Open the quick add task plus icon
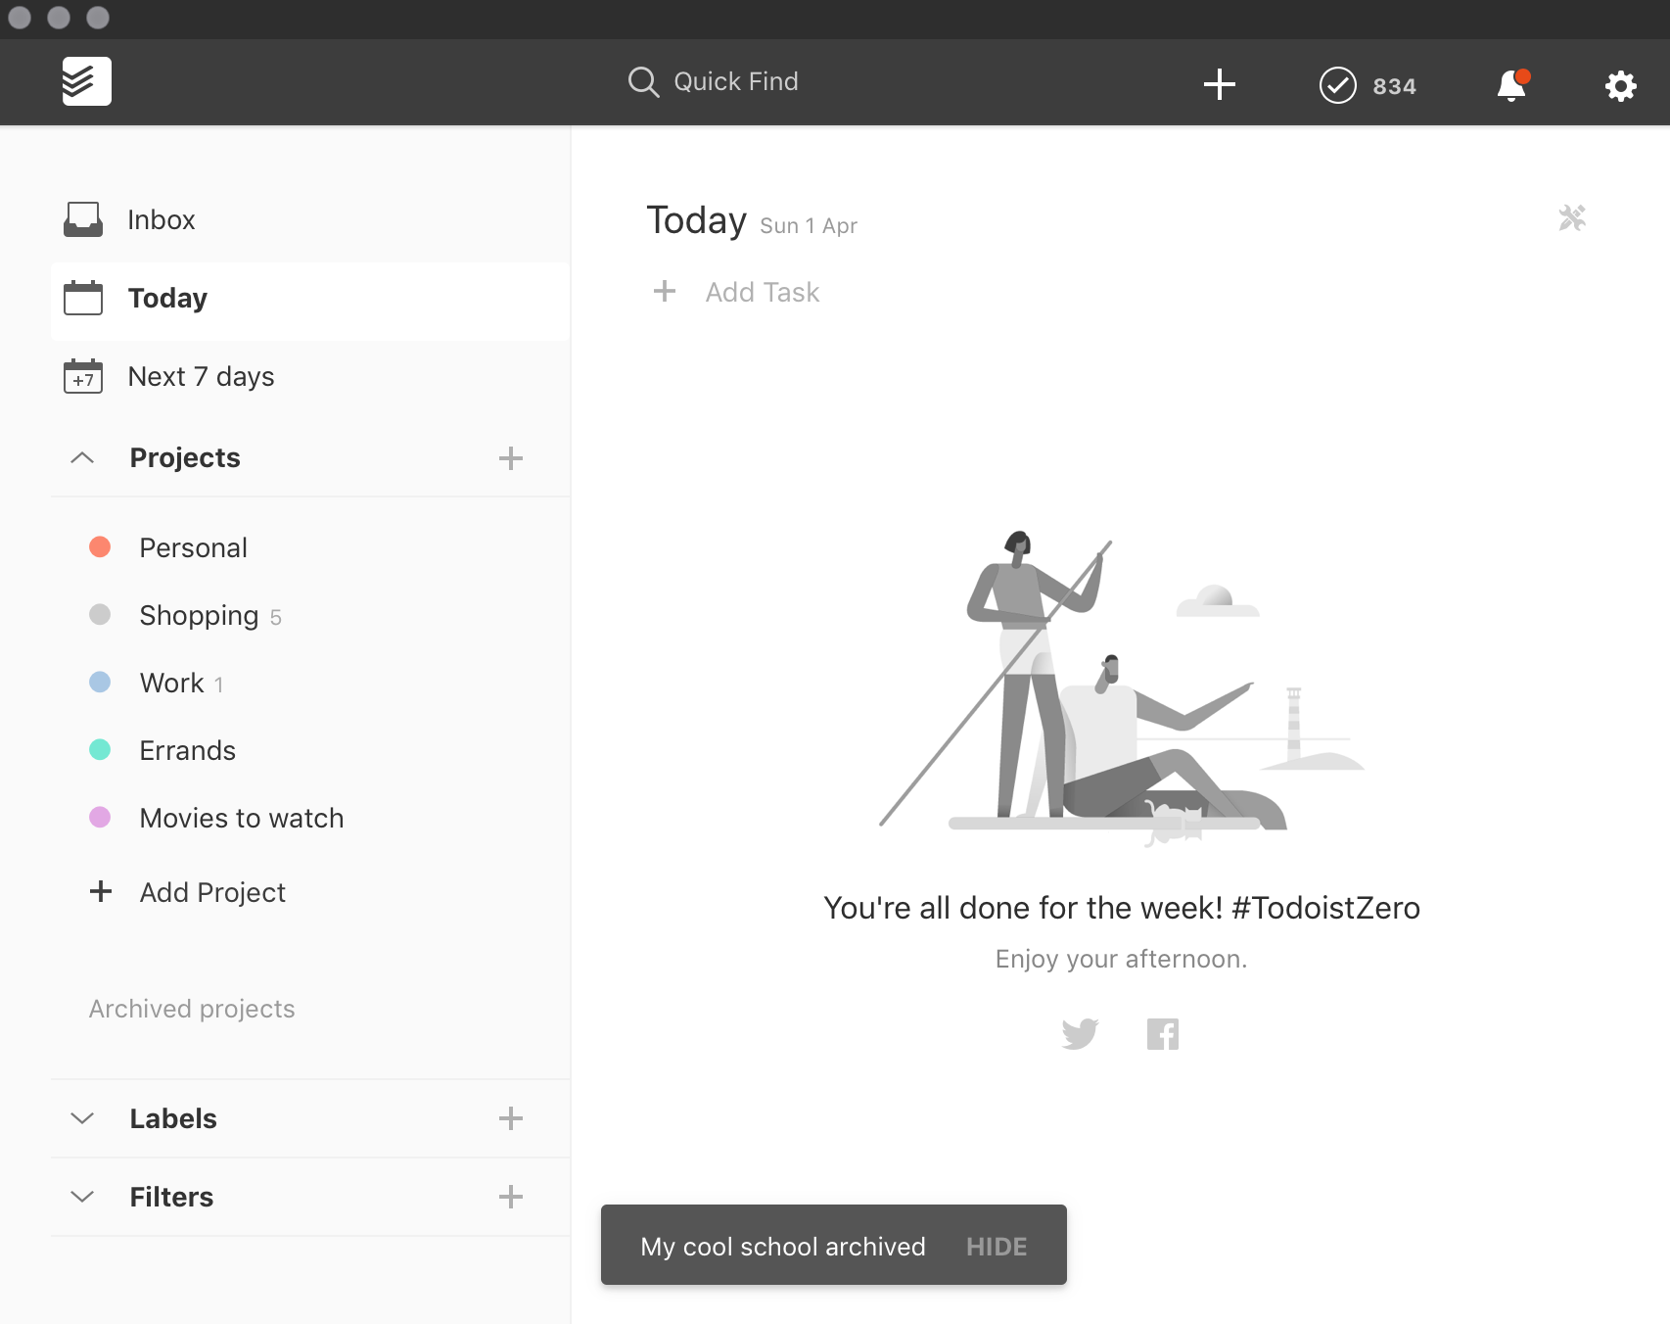The width and height of the screenshot is (1670, 1324). click(1220, 85)
